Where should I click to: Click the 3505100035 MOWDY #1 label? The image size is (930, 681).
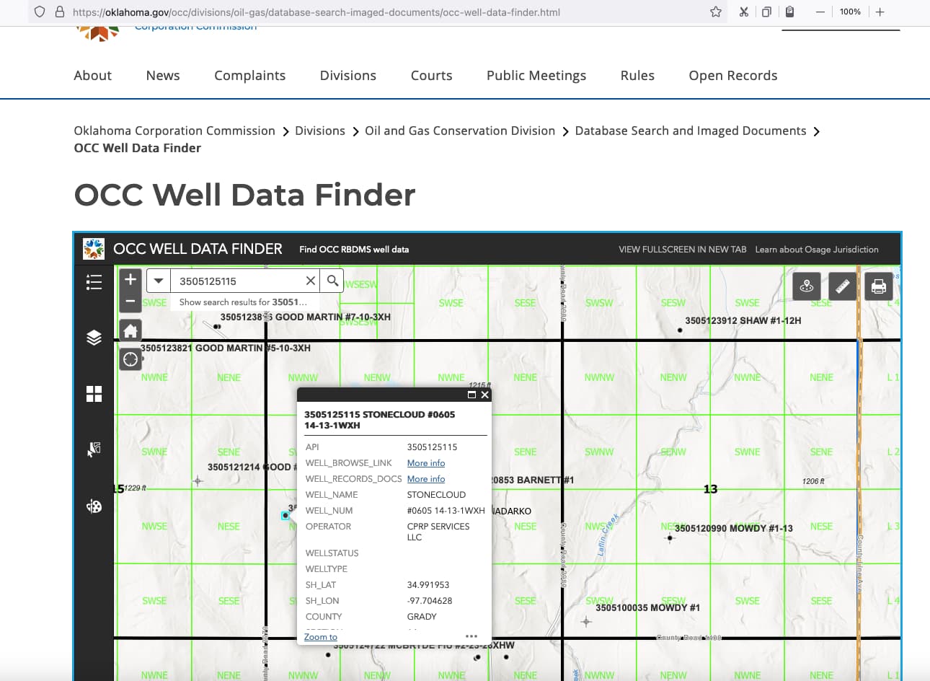pyautogui.click(x=647, y=607)
